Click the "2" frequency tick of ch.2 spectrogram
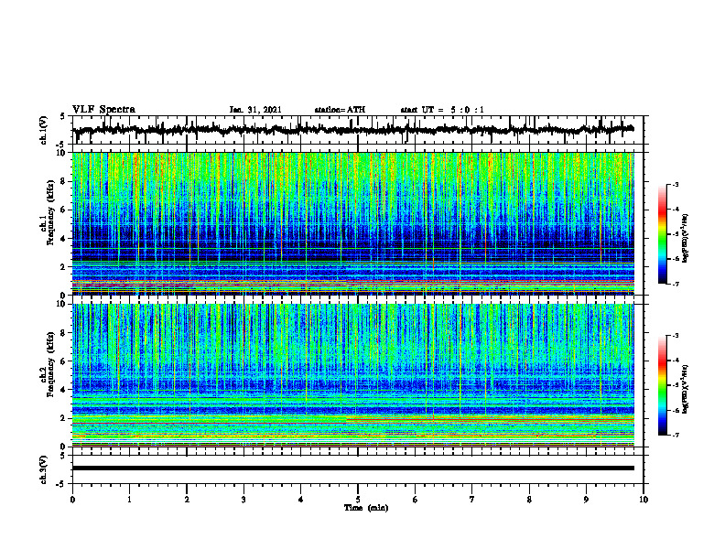Viewport: 725px width, 560px height. click(64, 418)
